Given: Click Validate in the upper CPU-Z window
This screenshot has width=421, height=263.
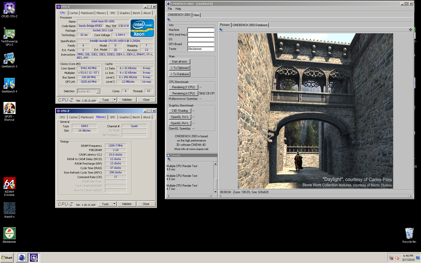Looking at the screenshot, I should click(127, 100).
